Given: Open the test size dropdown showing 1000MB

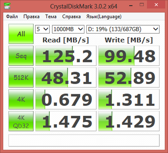Looking at the screenshot, I should [x=68, y=29].
